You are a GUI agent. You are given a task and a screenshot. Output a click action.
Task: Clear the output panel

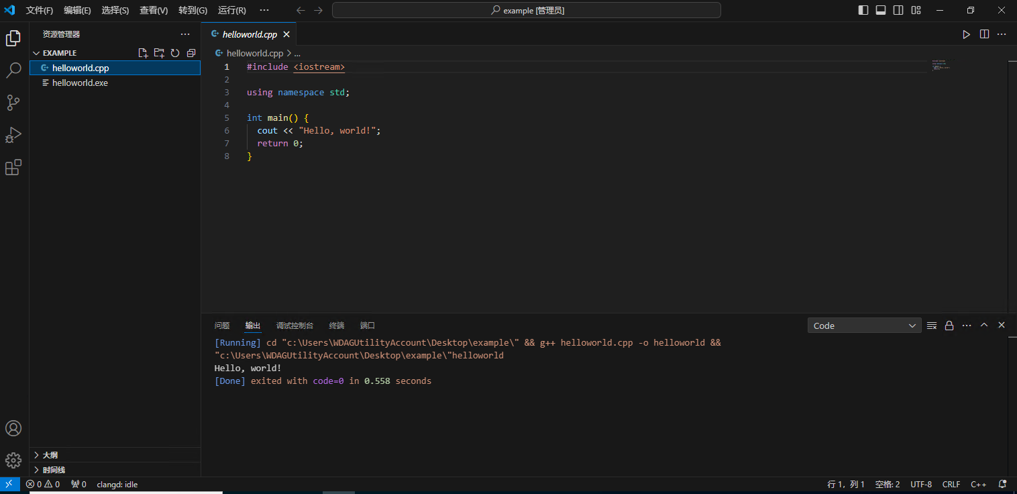tap(932, 326)
